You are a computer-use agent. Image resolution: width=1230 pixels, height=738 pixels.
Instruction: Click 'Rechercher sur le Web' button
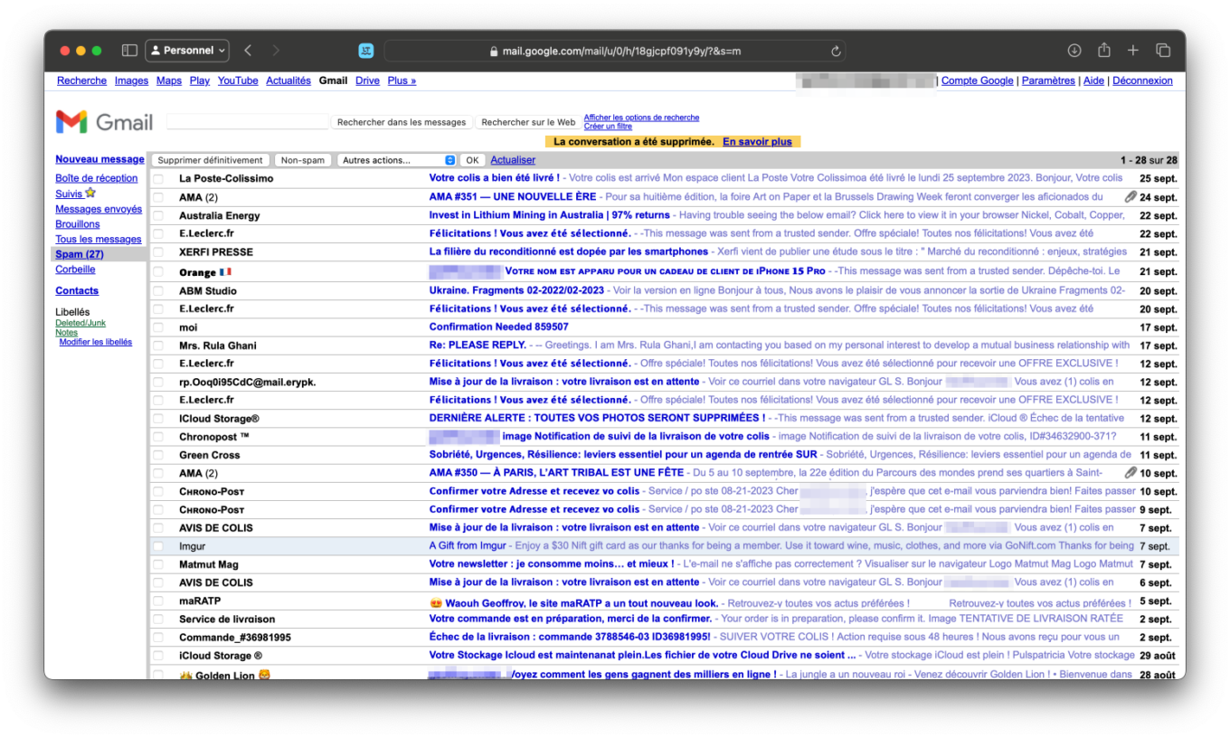point(528,122)
